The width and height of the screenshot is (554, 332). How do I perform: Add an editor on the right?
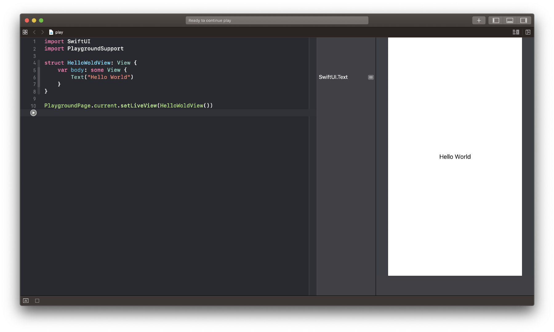click(x=528, y=32)
